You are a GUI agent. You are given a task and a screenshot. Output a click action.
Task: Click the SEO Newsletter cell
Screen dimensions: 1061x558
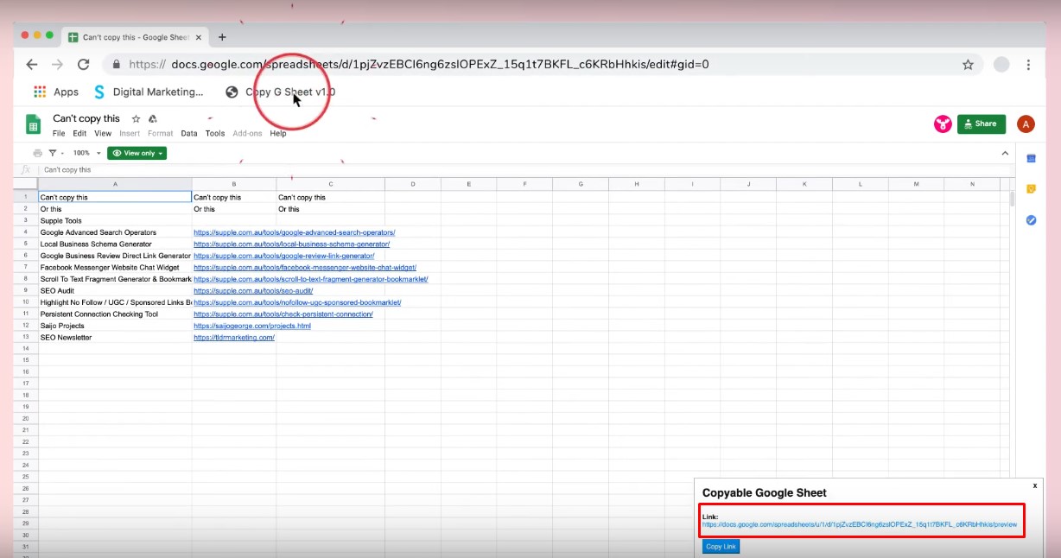[115, 338]
